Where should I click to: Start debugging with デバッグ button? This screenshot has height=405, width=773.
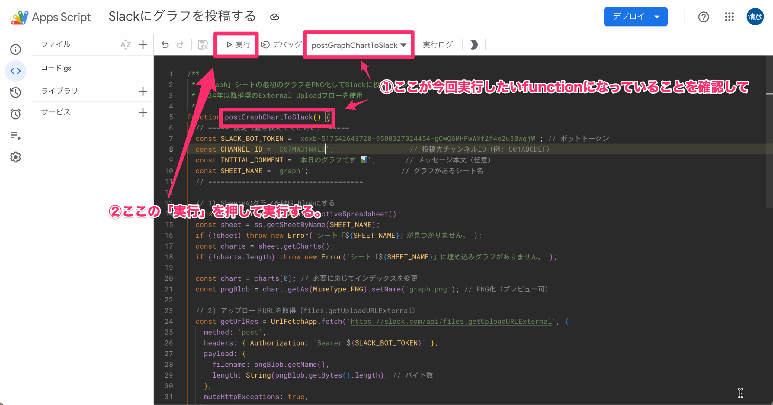point(281,45)
